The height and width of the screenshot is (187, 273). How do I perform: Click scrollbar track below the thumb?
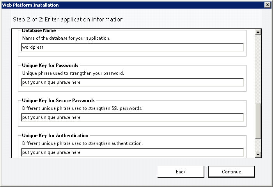pyautogui.click(x=258, y=145)
